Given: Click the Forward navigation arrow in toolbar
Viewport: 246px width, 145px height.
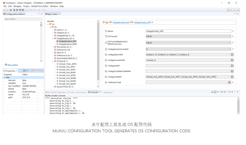Looking at the screenshot, I should [x=42, y=10].
